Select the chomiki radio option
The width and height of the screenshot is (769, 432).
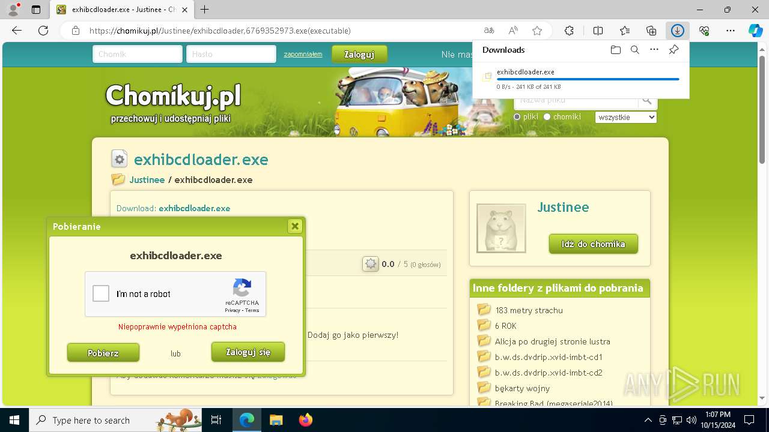(x=547, y=117)
